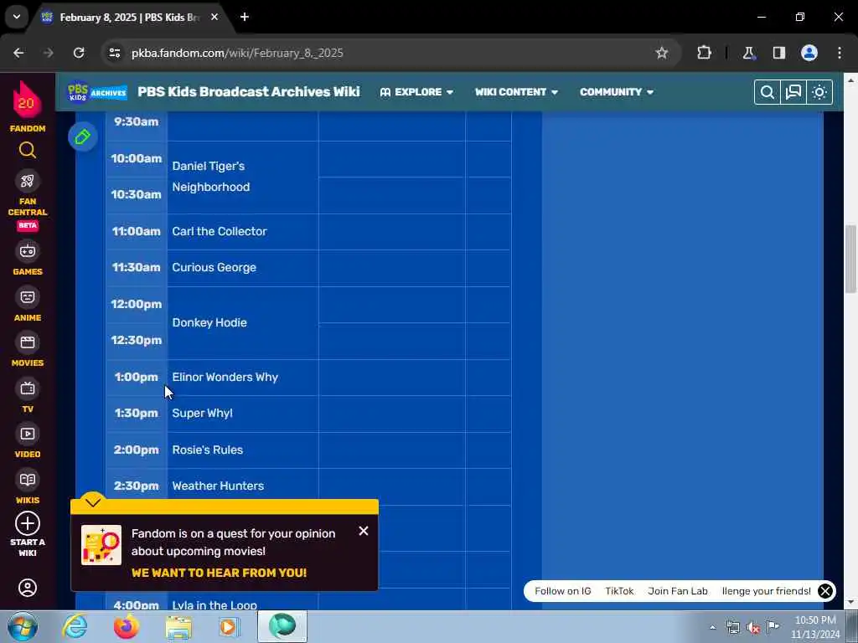This screenshot has height=643, width=858.
Task: Click the scrollbar down arrow
Action: click(851, 602)
